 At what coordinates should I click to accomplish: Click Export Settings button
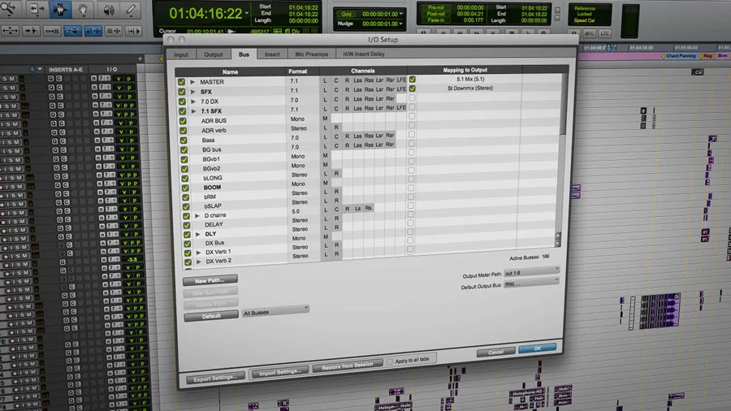(215, 378)
